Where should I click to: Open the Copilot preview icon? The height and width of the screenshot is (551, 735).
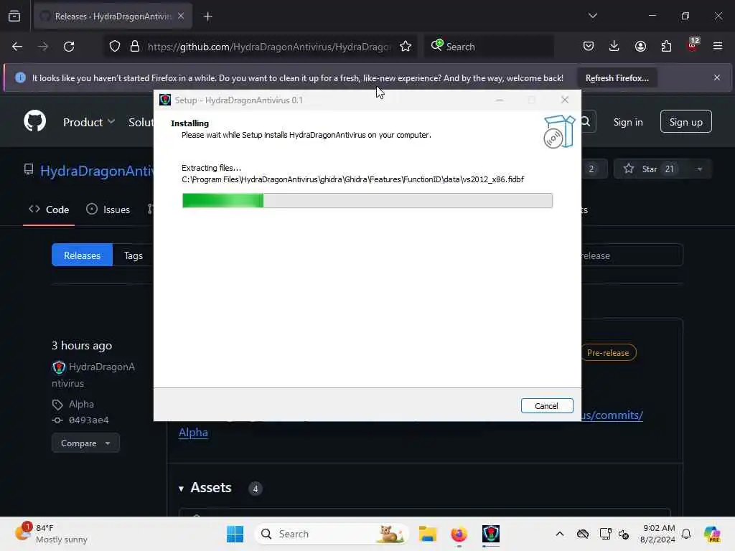pos(712,534)
